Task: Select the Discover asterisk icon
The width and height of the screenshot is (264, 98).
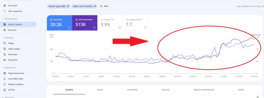Action: point(5,30)
